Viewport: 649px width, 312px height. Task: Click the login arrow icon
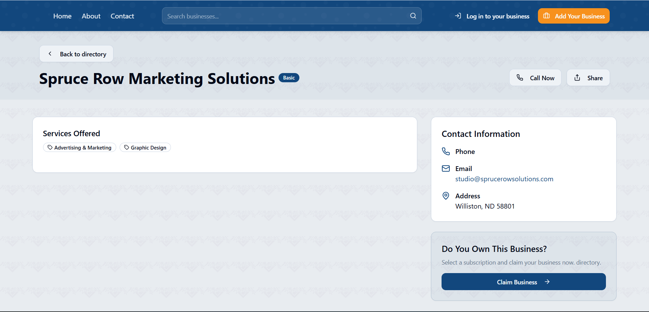(458, 16)
